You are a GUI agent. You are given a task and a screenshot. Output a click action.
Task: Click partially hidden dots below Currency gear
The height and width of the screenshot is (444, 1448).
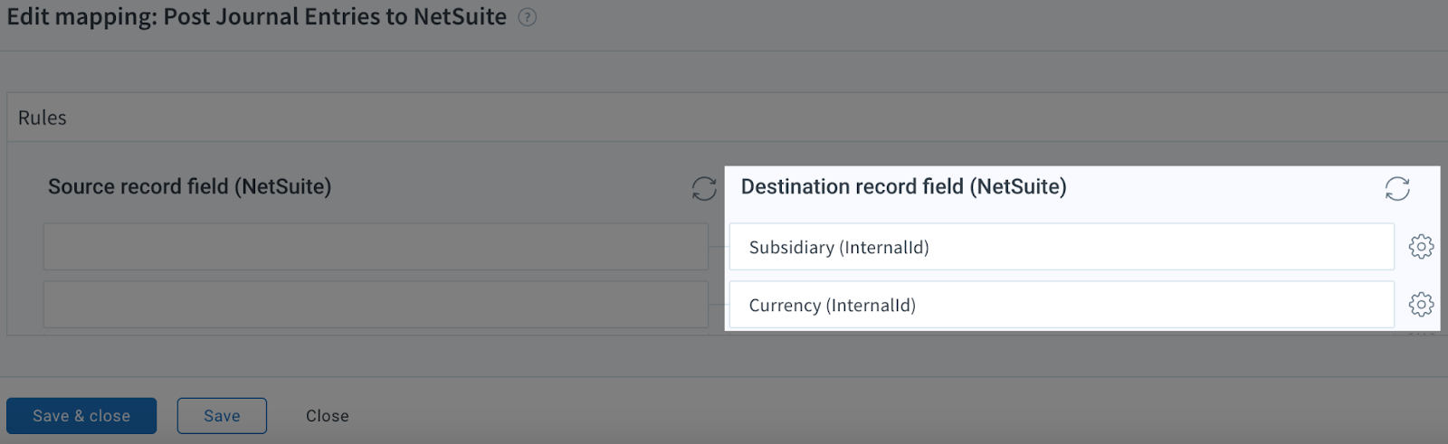[1421, 334]
